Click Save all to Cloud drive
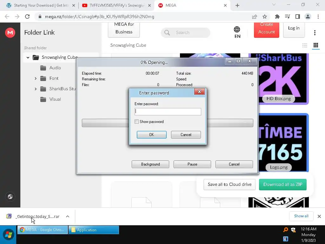This screenshot has width=325, height=244. coord(230,185)
